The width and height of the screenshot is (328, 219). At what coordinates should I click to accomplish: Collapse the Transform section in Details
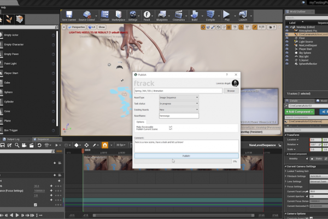[x=286, y=135]
